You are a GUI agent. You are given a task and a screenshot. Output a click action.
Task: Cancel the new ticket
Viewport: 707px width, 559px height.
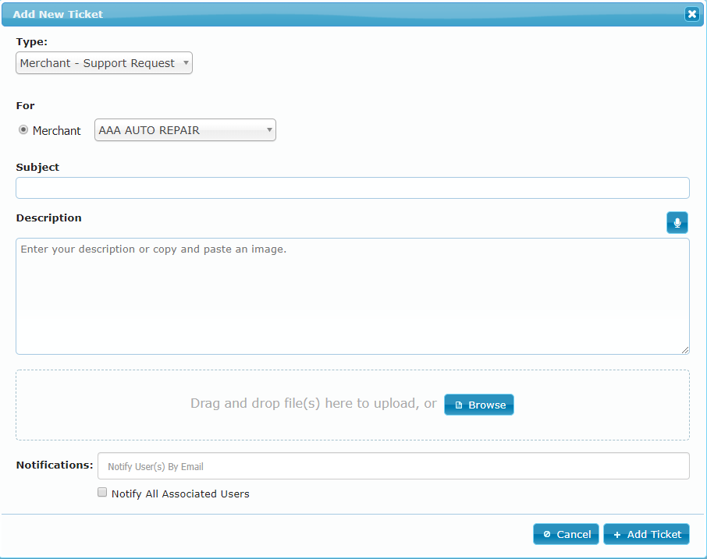566,534
